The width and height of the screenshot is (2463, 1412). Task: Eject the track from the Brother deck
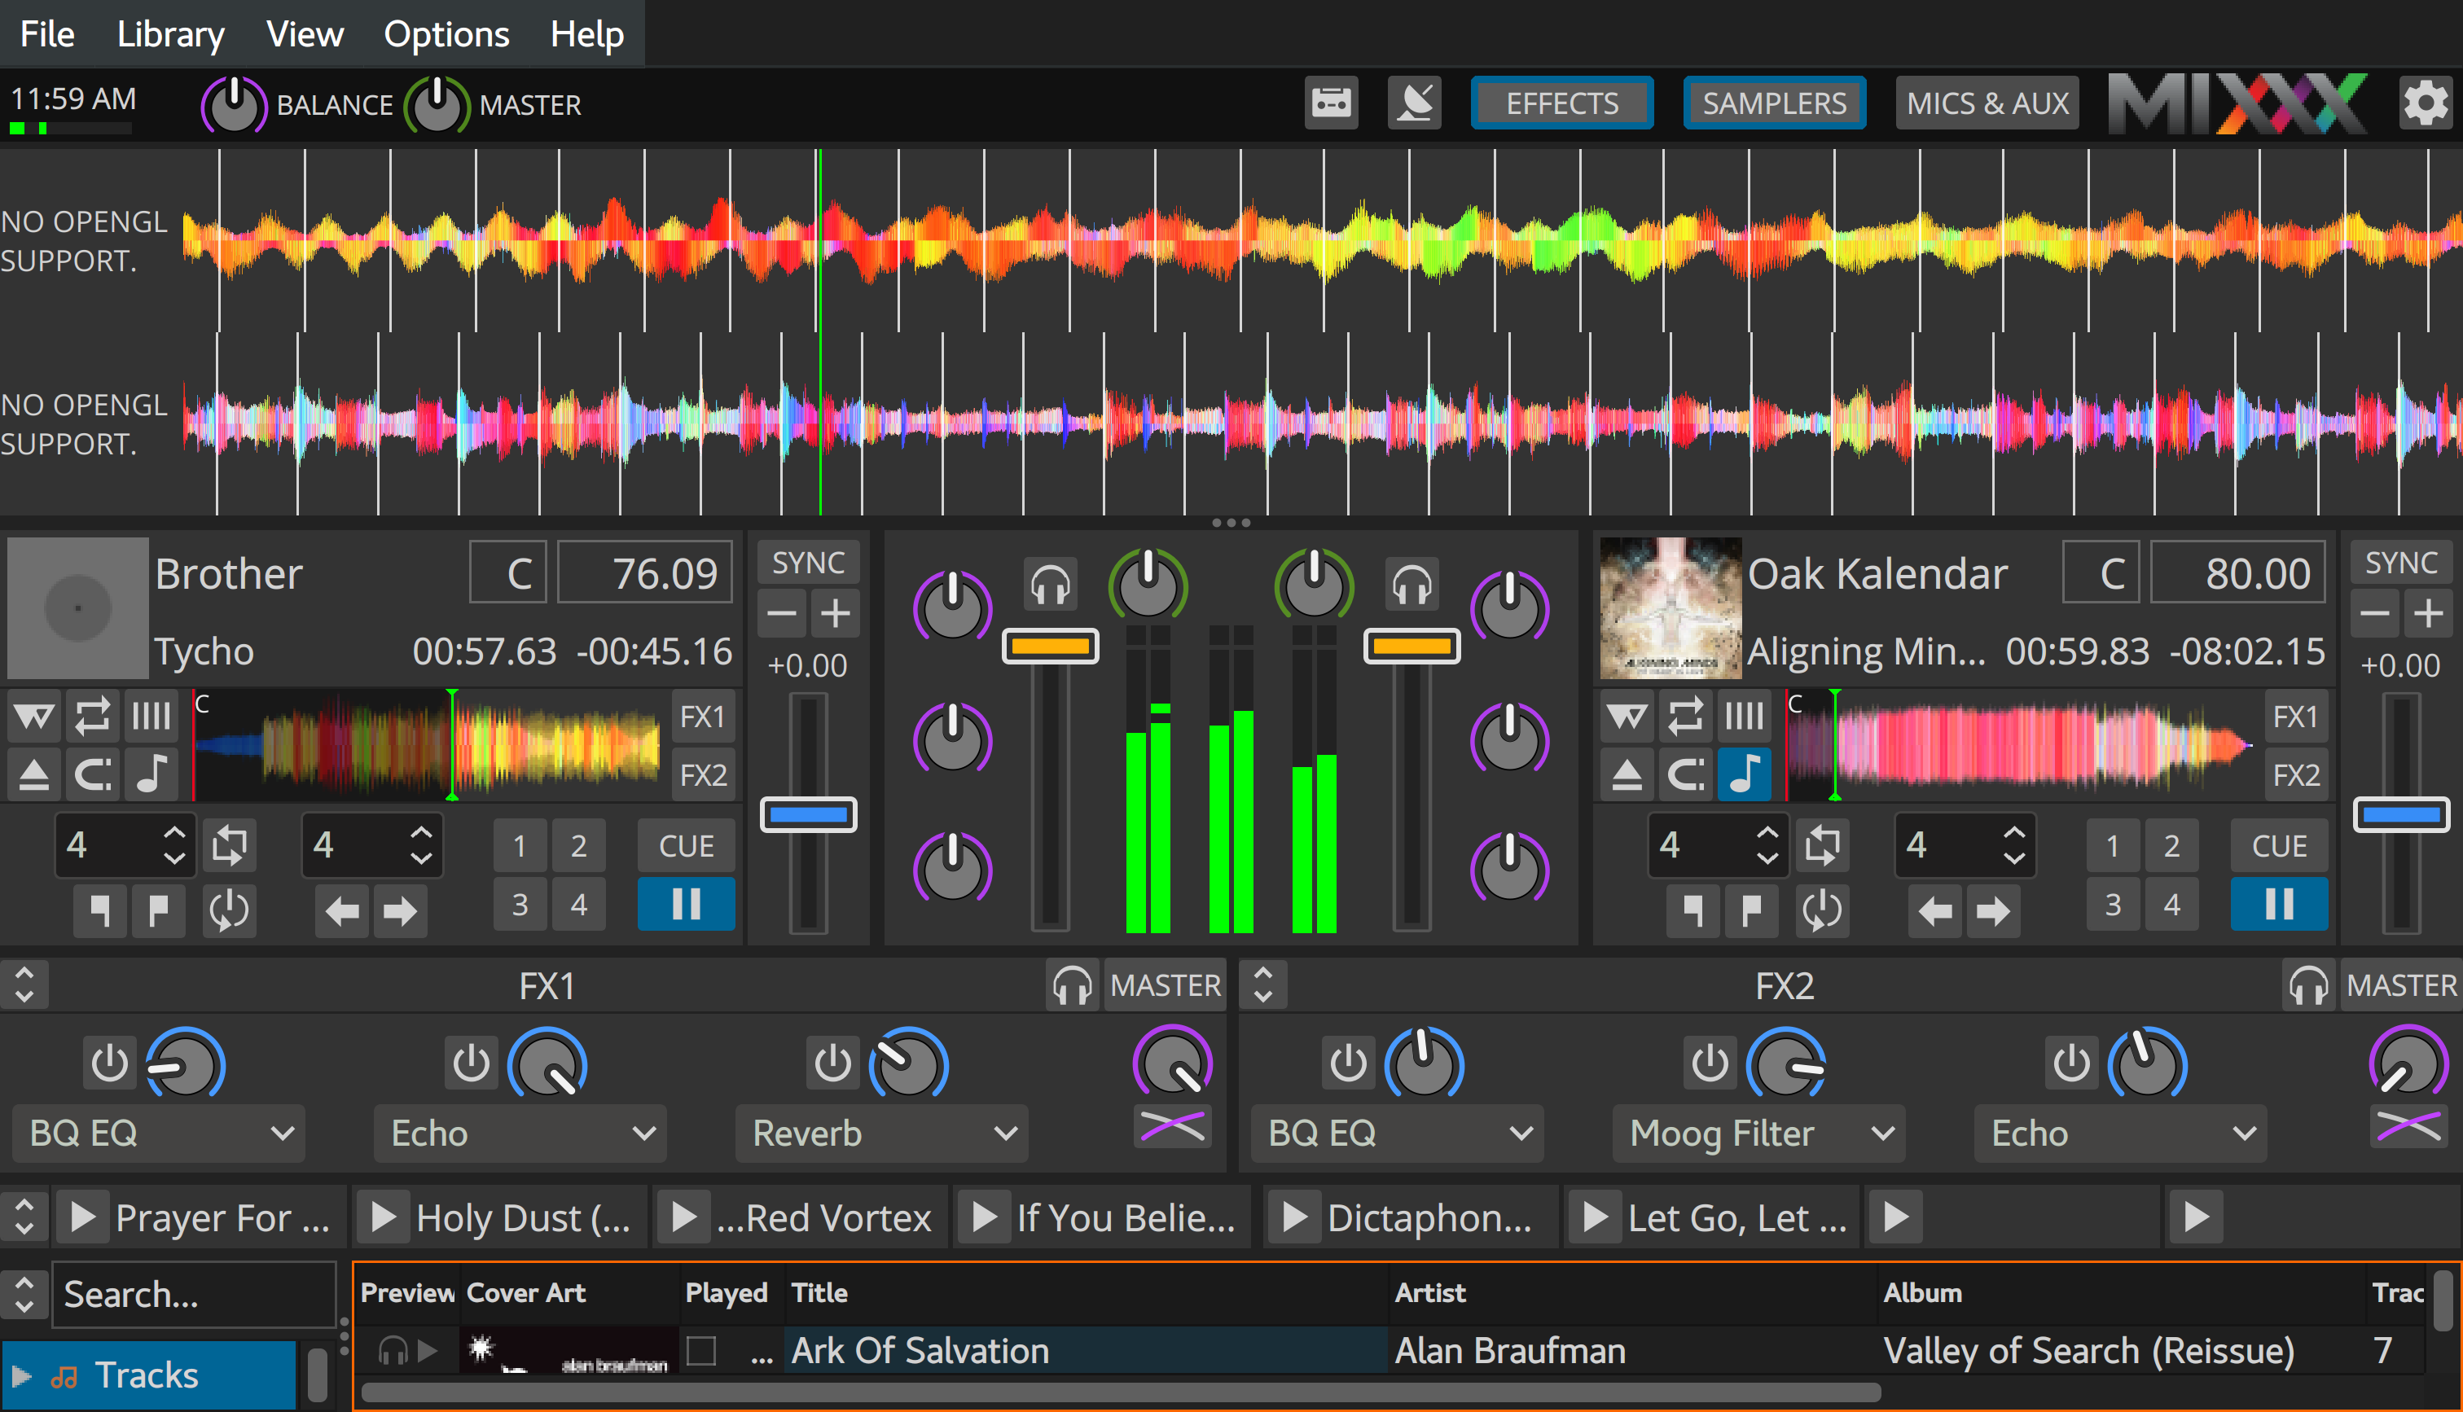34,775
